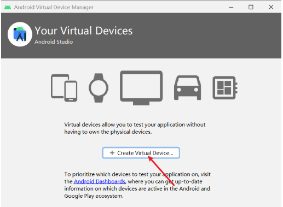The image size is (283, 207).
Task: Click the 'Google Play ecosystem.' text line
Action: 94,196
